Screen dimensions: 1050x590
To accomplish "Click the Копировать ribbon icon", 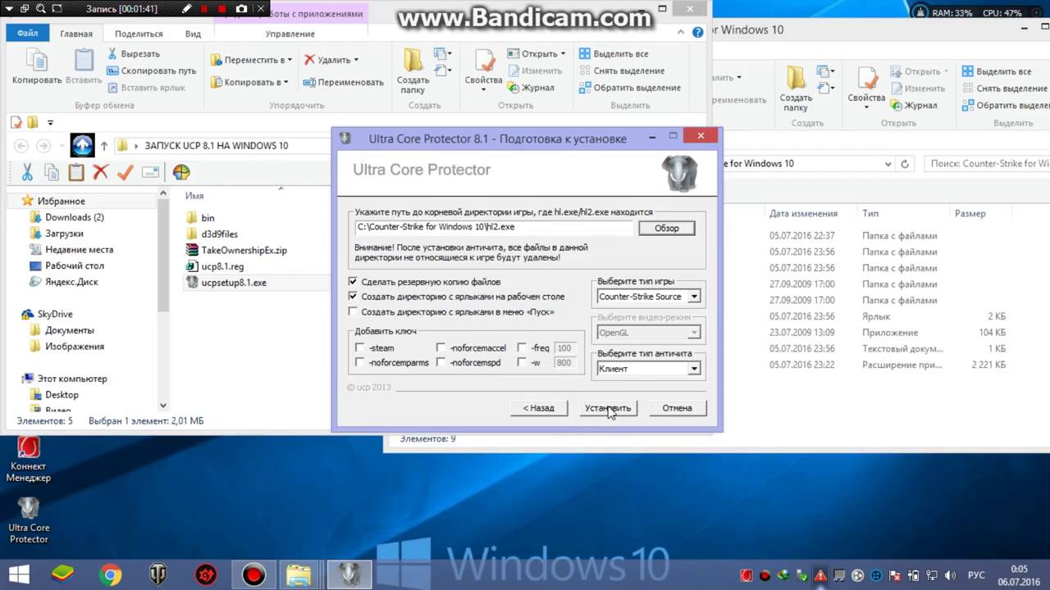I will tap(37, 66).
